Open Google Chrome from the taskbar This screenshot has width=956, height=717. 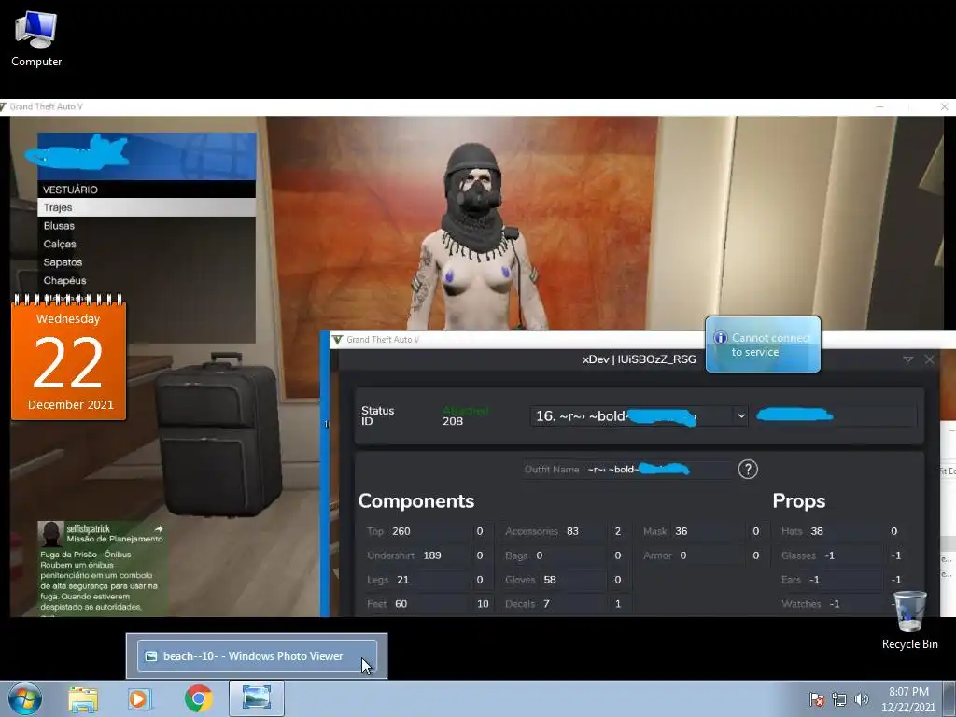click(x=198, y=698)
